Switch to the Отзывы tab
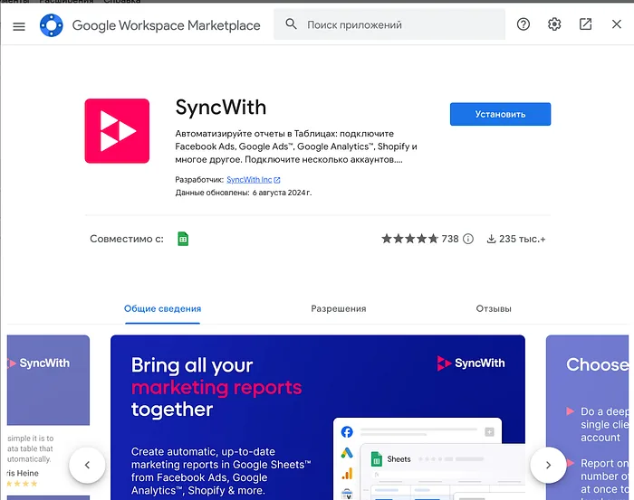Image resolution: width=634 pixels, height=500 pixels. 494,308
